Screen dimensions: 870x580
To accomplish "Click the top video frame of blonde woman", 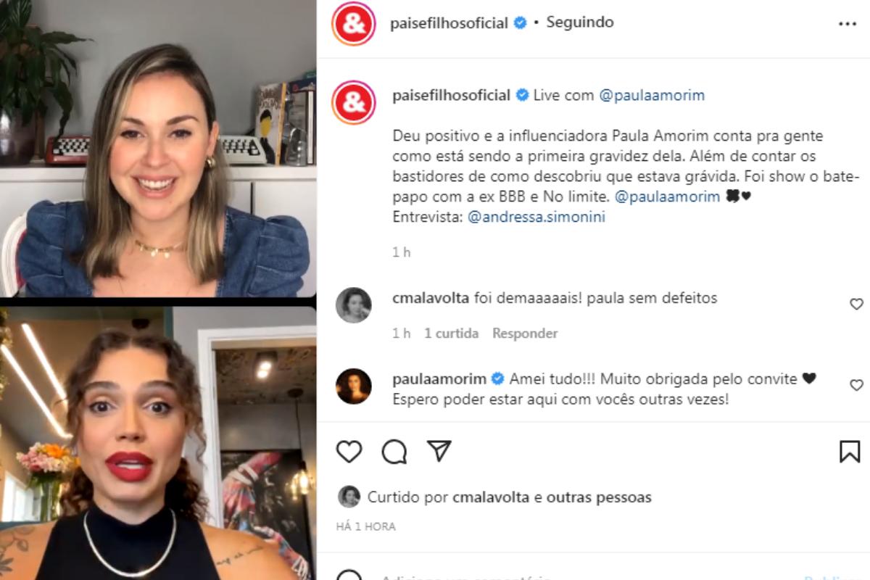I will point(158,149).
